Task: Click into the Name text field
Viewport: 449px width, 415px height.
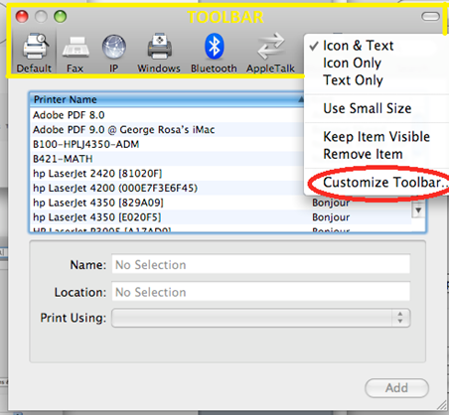Action: click(261, 264)
